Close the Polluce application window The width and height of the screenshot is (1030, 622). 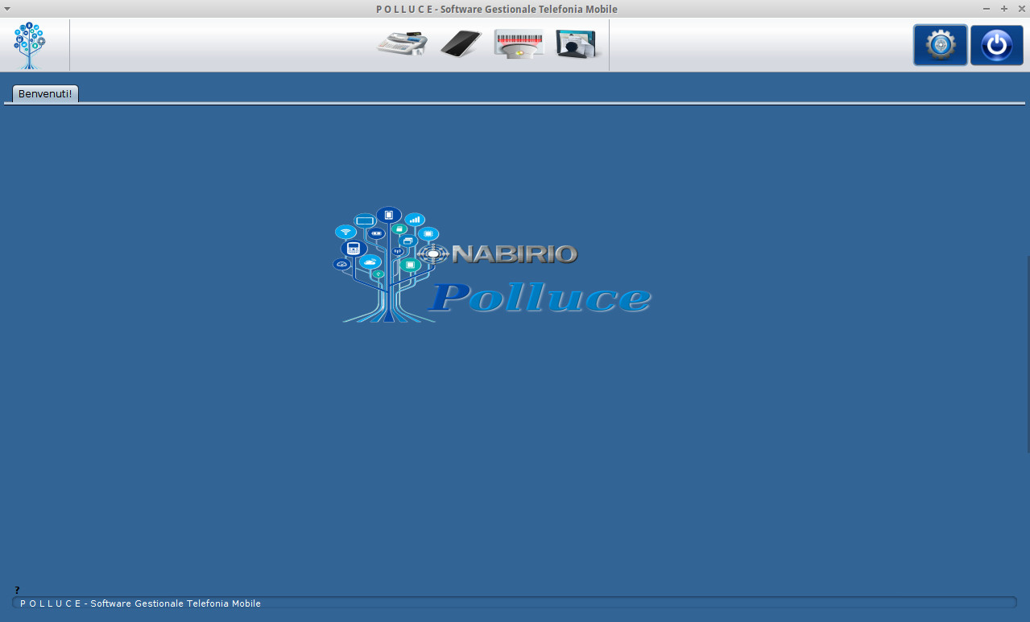point(1021,8)
